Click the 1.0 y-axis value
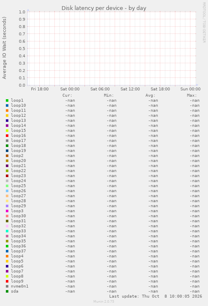 click(22, 12)
